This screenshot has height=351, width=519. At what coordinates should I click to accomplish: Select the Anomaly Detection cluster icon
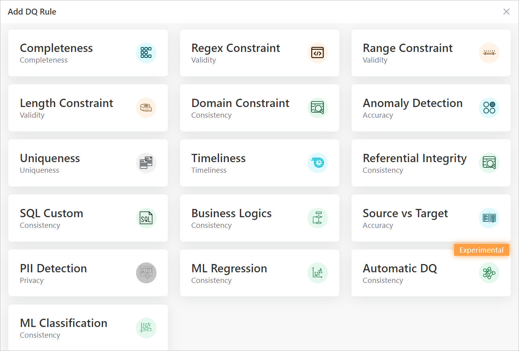pos(489,108)
